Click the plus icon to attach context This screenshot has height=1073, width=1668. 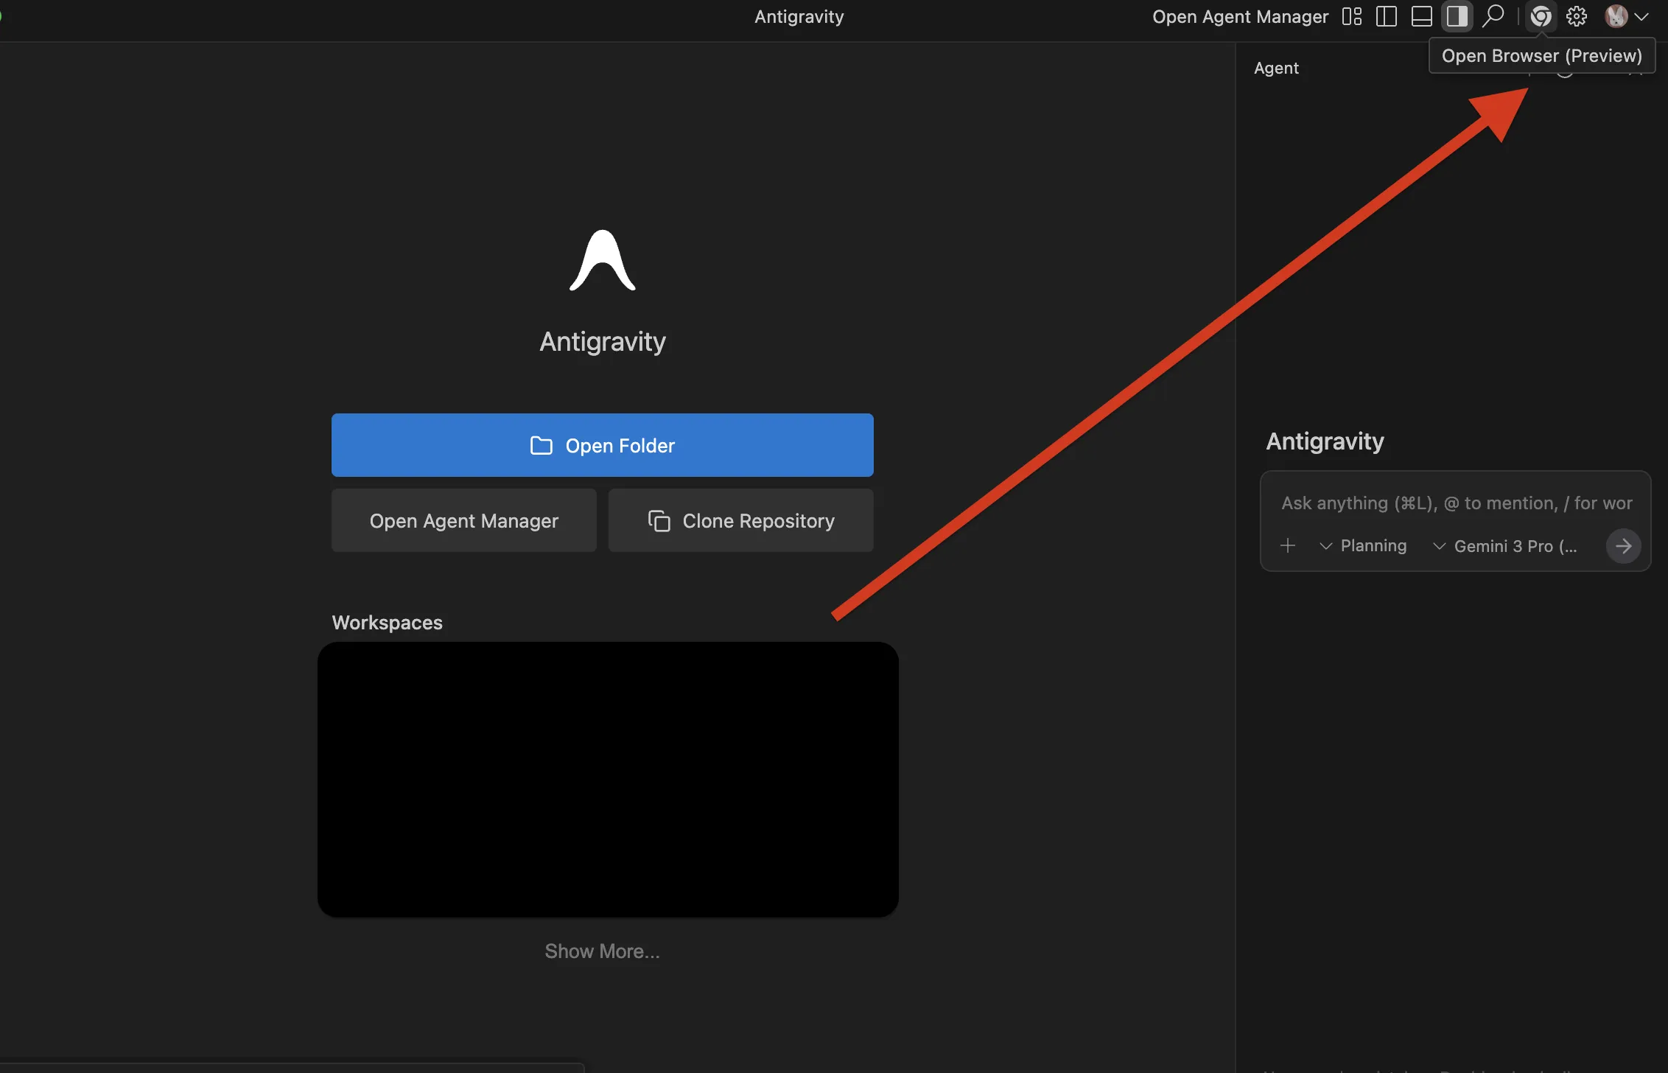[x=1288, y=545]
